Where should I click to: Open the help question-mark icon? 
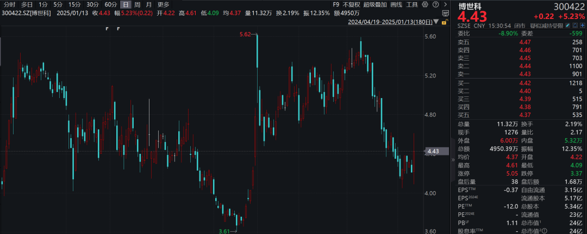tap(435, 4)
